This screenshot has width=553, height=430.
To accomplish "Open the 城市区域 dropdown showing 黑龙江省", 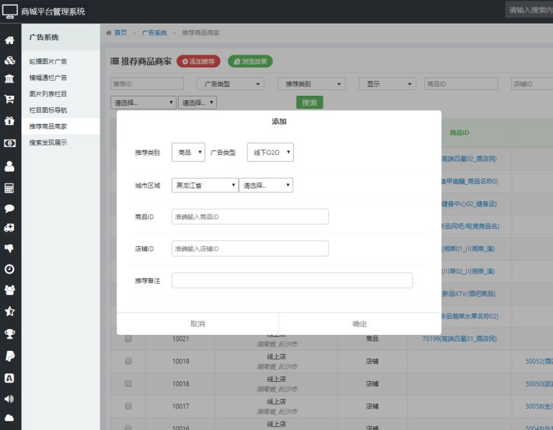I will (205, 184).
